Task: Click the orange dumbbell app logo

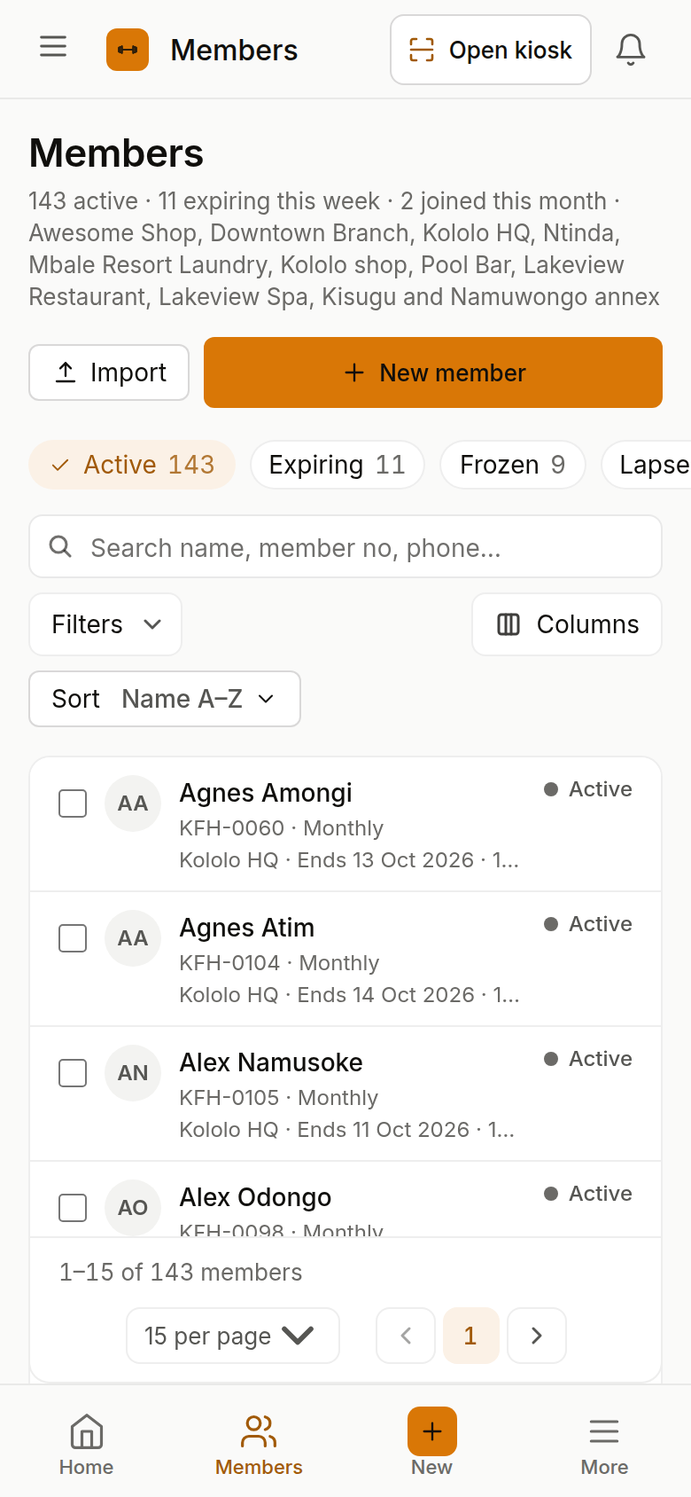Action: pyautogui.click(x=128, y=50)
